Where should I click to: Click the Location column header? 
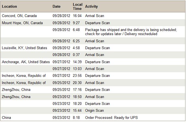pyautogui.click(x=9, y=6)
